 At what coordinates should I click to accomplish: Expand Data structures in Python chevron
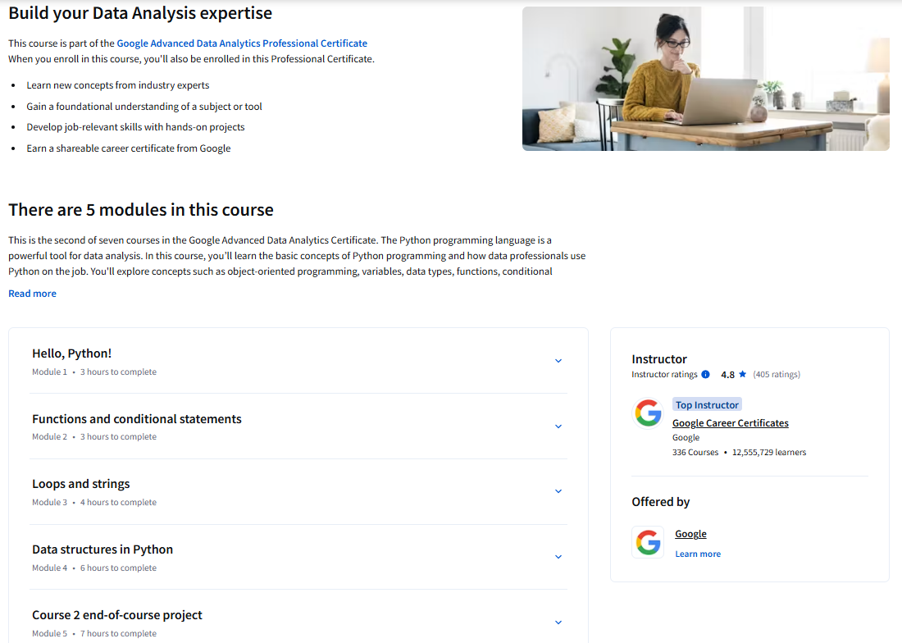[558, 557]
